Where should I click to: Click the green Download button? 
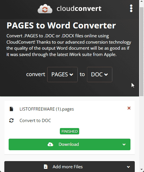pos(69,144)
